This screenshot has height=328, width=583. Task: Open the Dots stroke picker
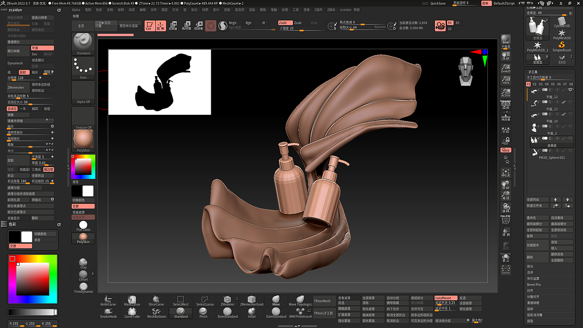tap(83, 68)
